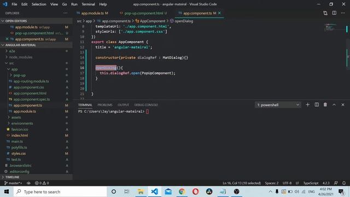350x197 pixels.
Task: Open the Edit menu
Action: [24, 4]
